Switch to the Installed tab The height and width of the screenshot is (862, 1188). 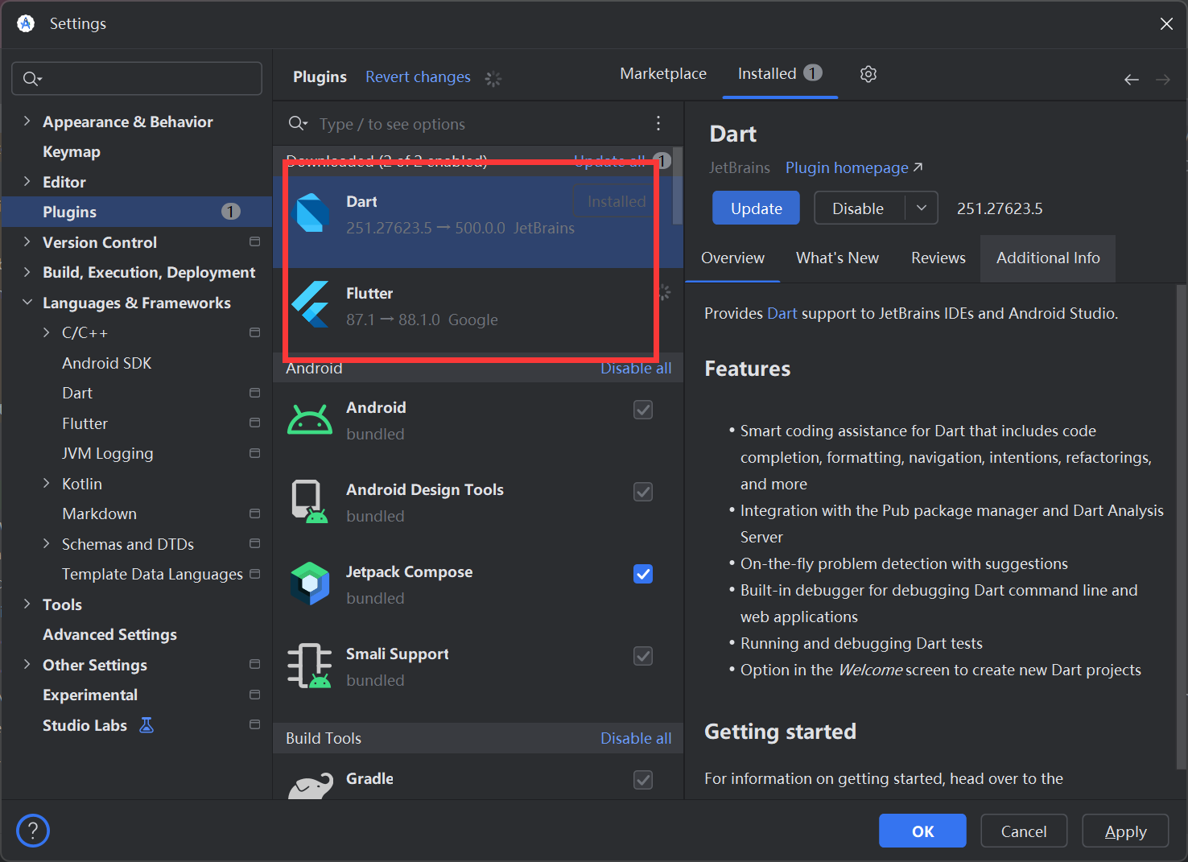779,74
